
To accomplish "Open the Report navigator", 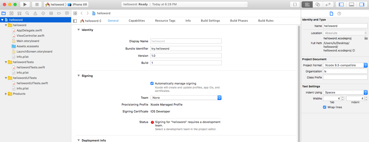I will point(67,13).
